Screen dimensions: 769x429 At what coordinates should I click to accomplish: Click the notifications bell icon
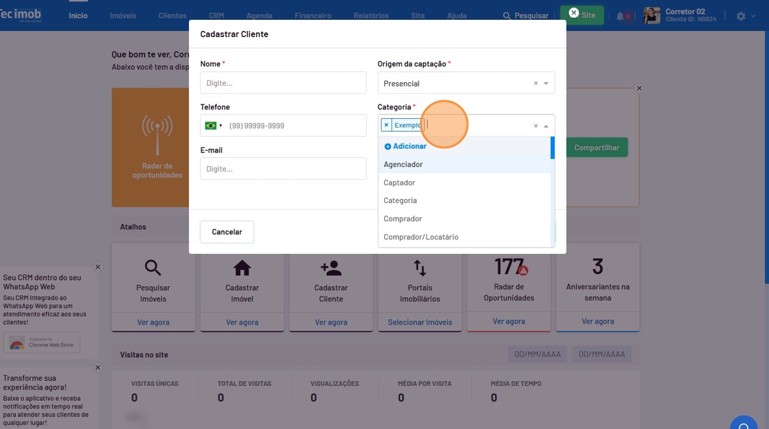click(621, 16)
